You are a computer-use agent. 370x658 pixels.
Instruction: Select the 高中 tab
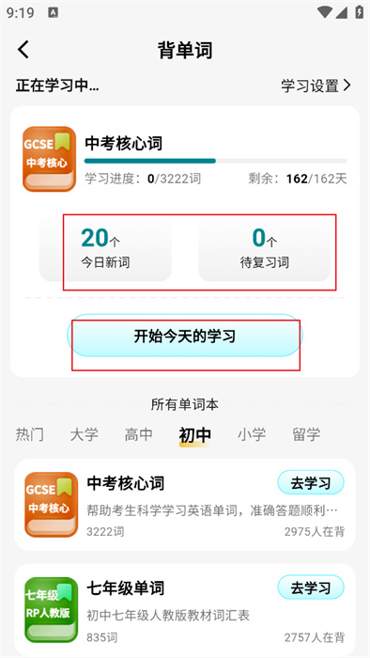(138, 434)
